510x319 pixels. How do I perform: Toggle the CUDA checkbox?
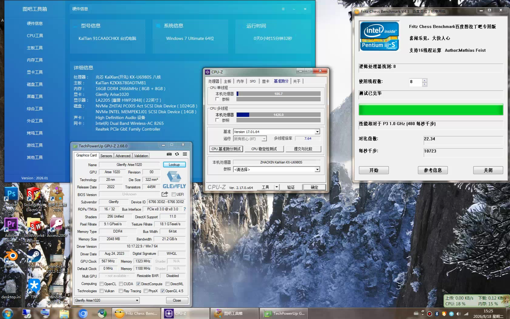coord(121,284)
